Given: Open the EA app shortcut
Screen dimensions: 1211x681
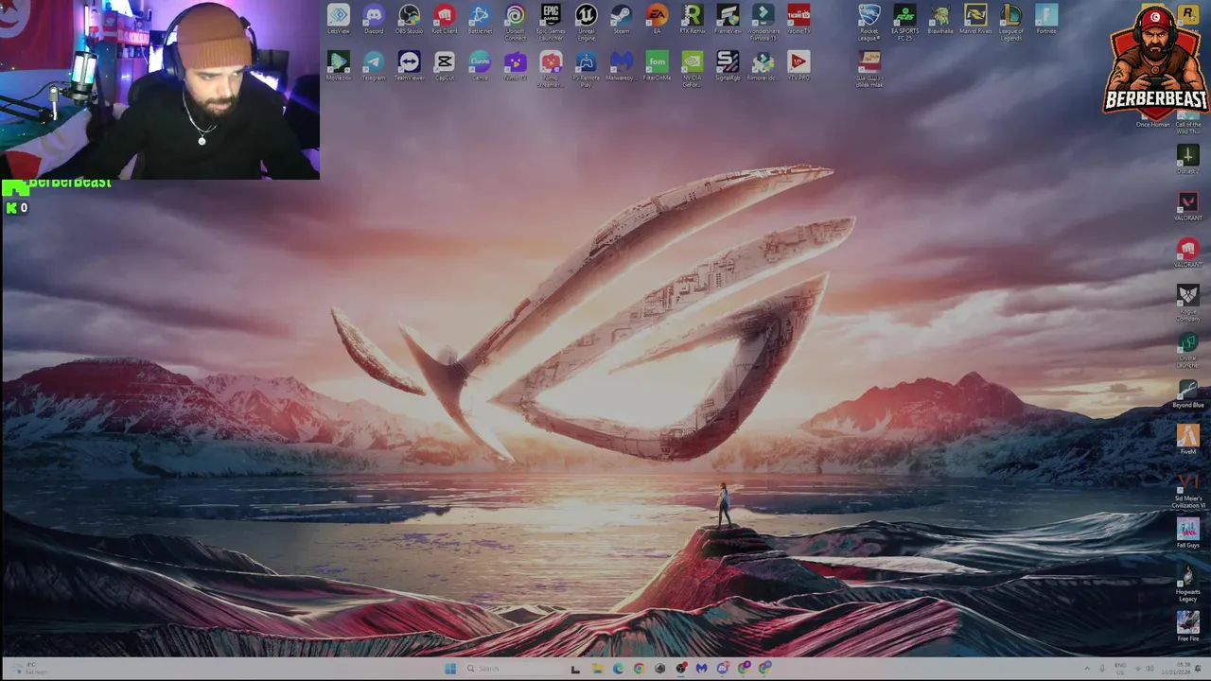Looking at the screenshot, I should point(657,20).
